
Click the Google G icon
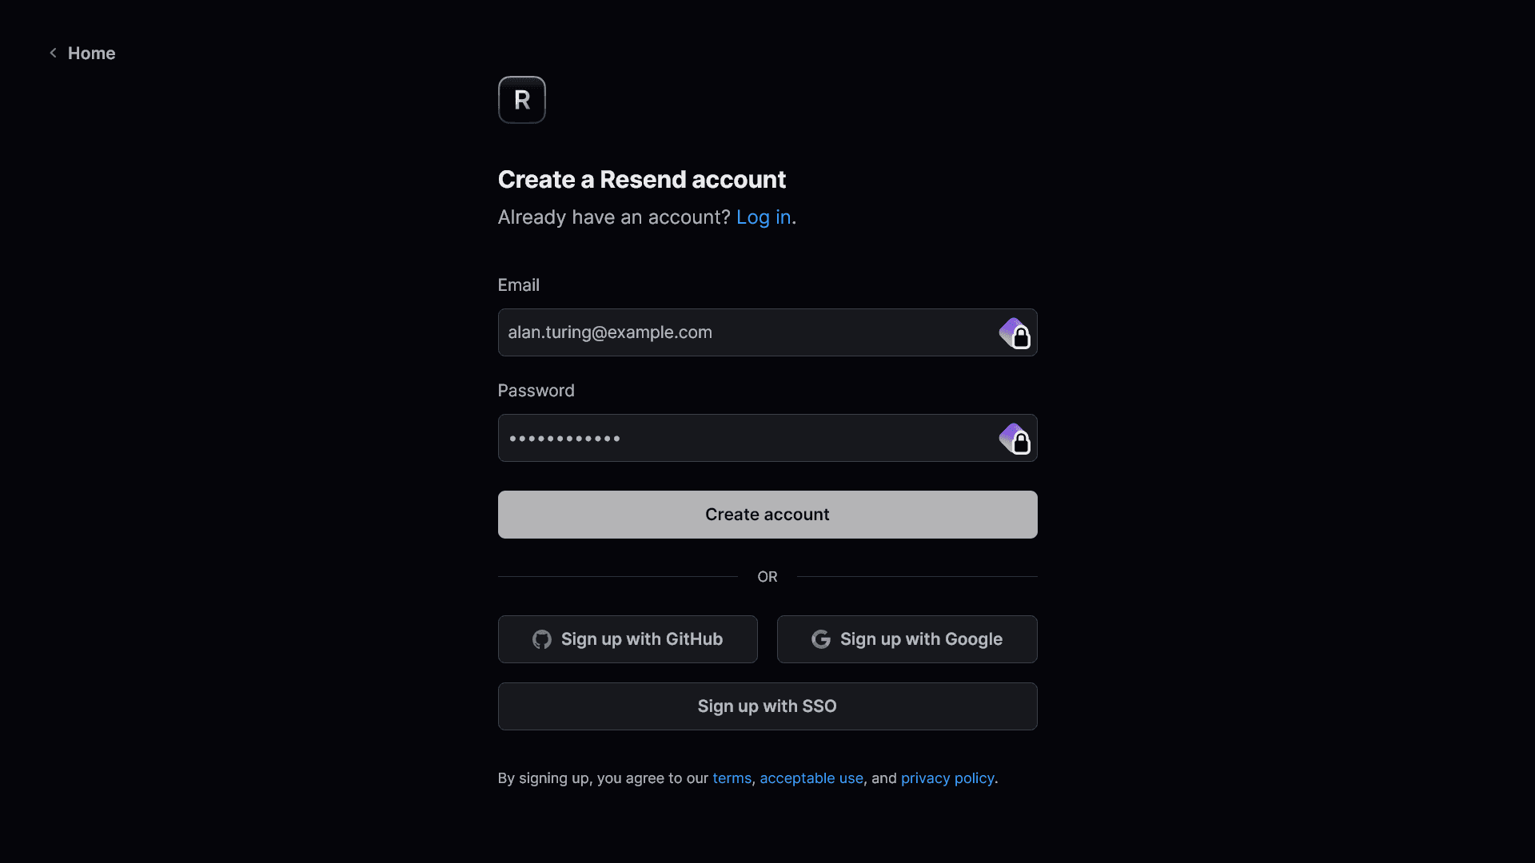coord(821,639)
